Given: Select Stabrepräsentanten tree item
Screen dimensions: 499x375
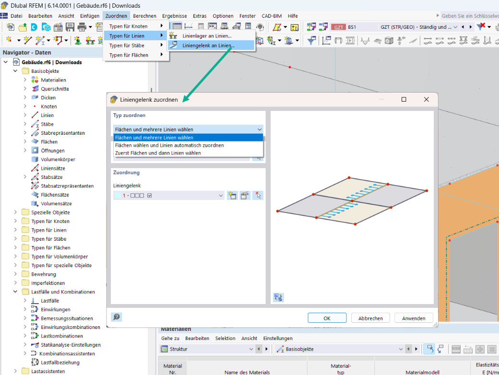Looking at the screenshot, I should click(x=63, y=133).
